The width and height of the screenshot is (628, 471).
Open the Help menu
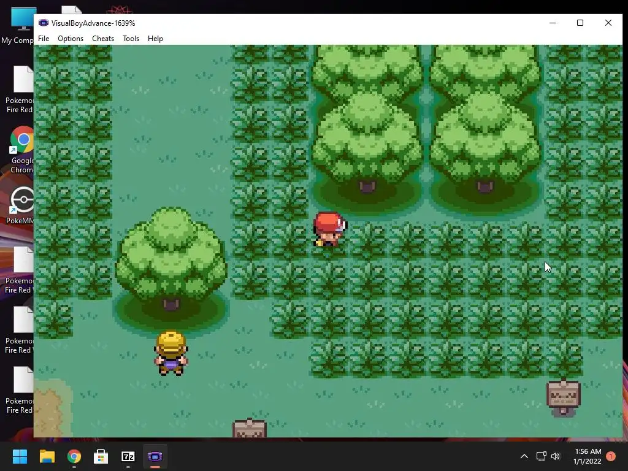point(155,39)
